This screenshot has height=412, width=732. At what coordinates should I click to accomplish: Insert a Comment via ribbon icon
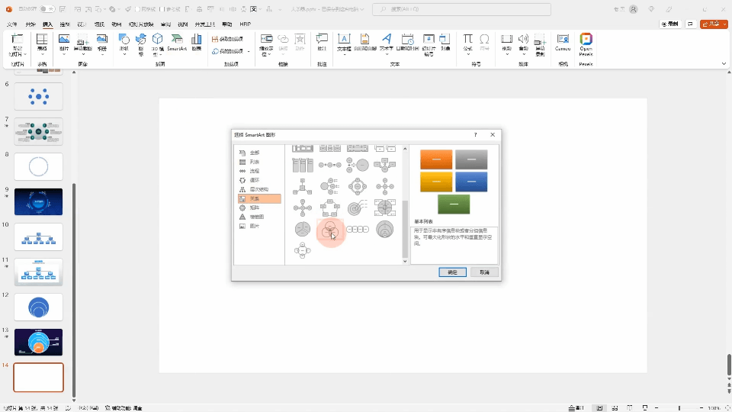[x=322, y=39]
